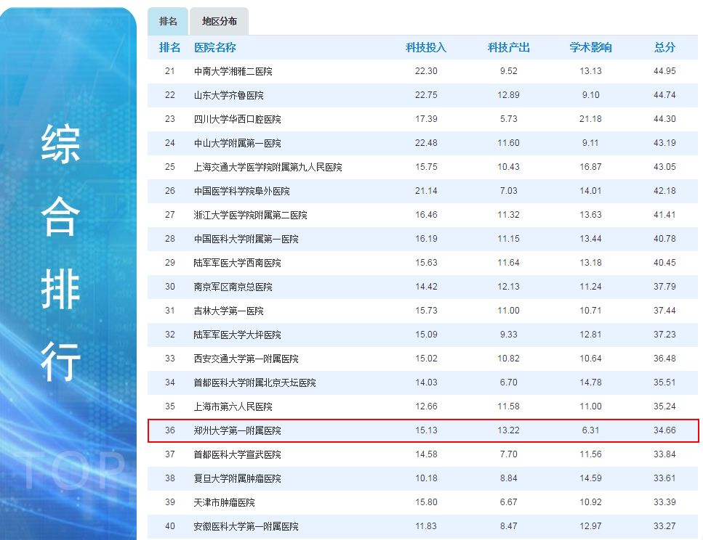The width and height of the screenshot is (703, 540).
Task: Click 科技产出 value 5.73
Action: click(x=508, y=119)
